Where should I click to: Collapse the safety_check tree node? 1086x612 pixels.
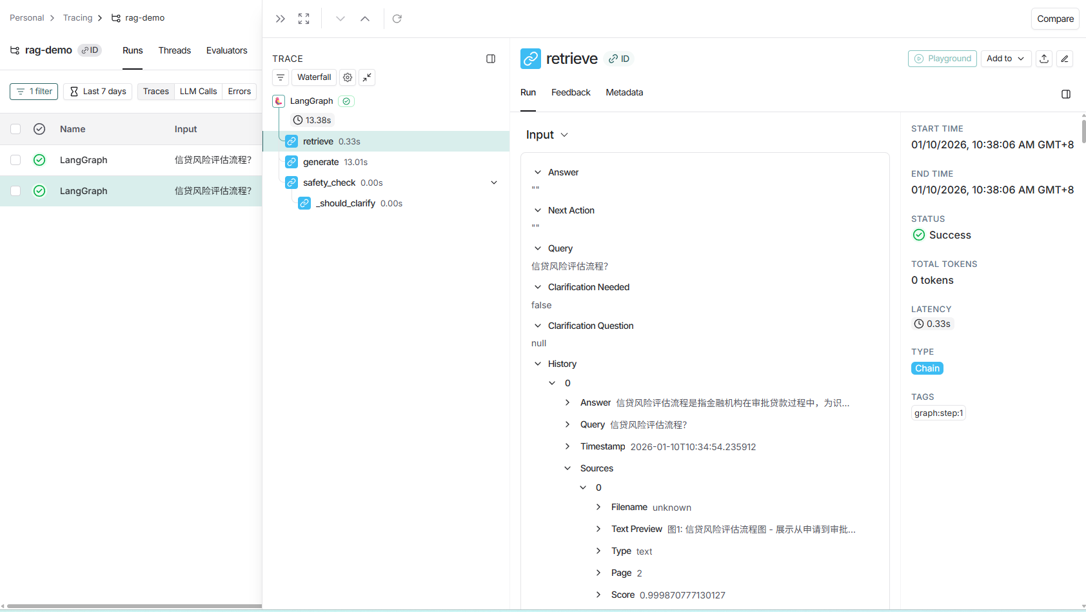pyautogui.click(x=494, y=183)
